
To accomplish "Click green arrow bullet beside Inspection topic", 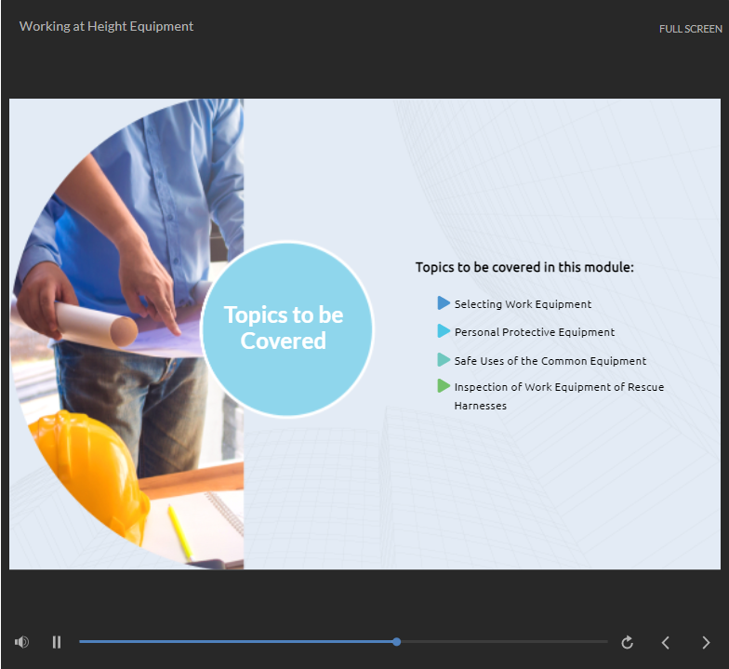I will pyautogui.click(x=444, y=386).
